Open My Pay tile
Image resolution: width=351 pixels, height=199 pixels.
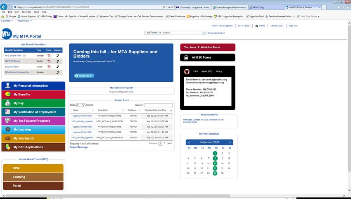(33, 103)
